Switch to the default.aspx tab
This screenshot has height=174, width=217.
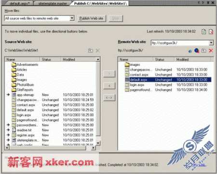coord(20,3)
